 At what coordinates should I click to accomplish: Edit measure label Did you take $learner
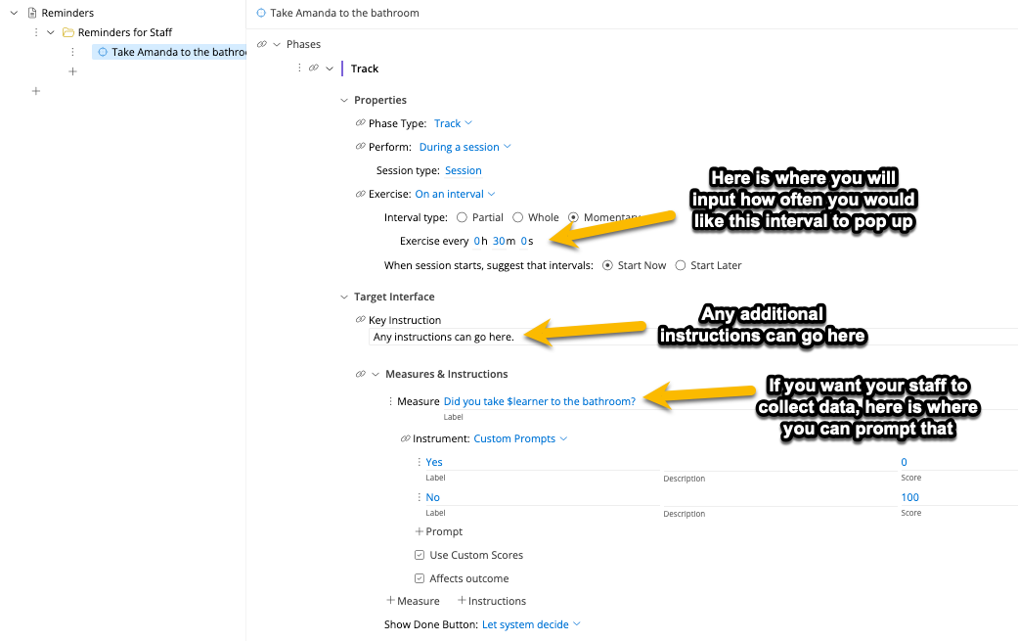[x=540, y=401]
